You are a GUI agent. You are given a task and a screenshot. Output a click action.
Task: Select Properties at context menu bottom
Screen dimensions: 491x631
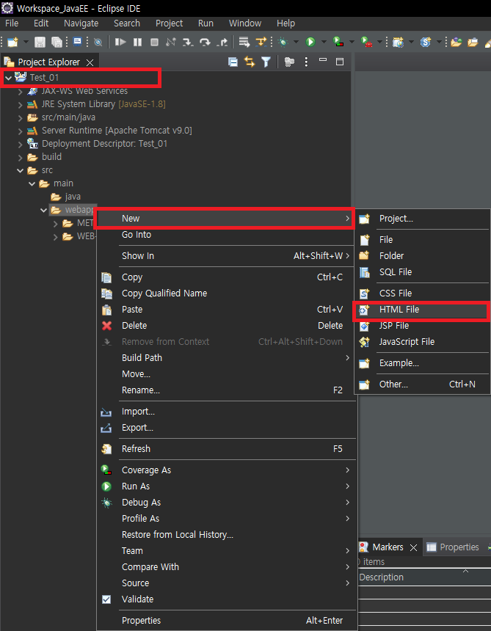click(x=227, y=621)
